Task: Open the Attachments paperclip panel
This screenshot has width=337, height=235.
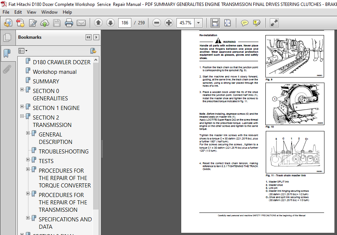Action: (7, 69)
